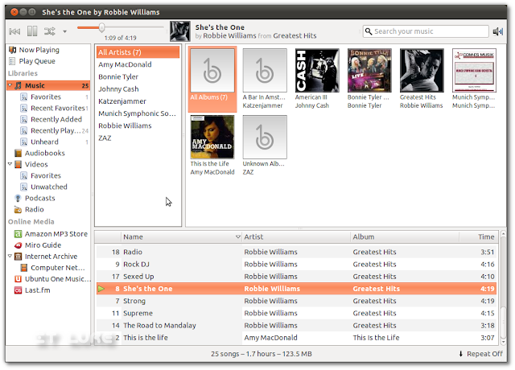This screenshot has height=370, width=515.
Task: Select the track Strong
Action: (x=296, y=301)
